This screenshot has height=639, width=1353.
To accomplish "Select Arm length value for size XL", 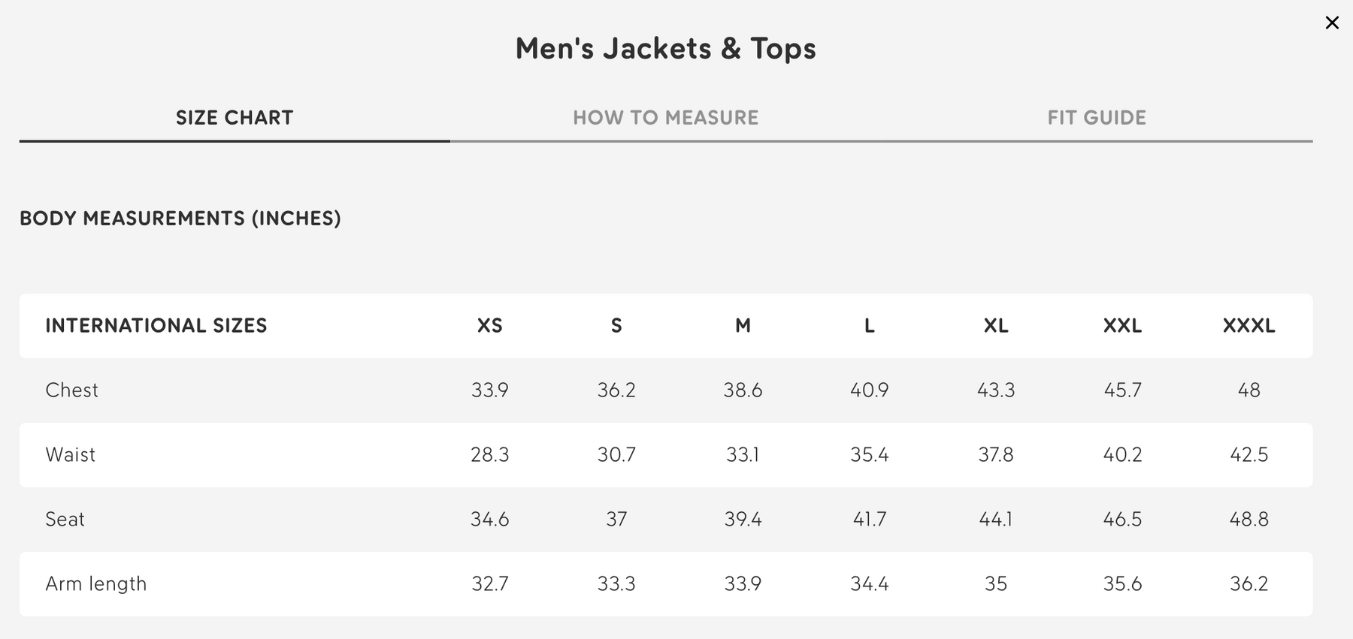I will pyautogui.click(x=996, y=584).
